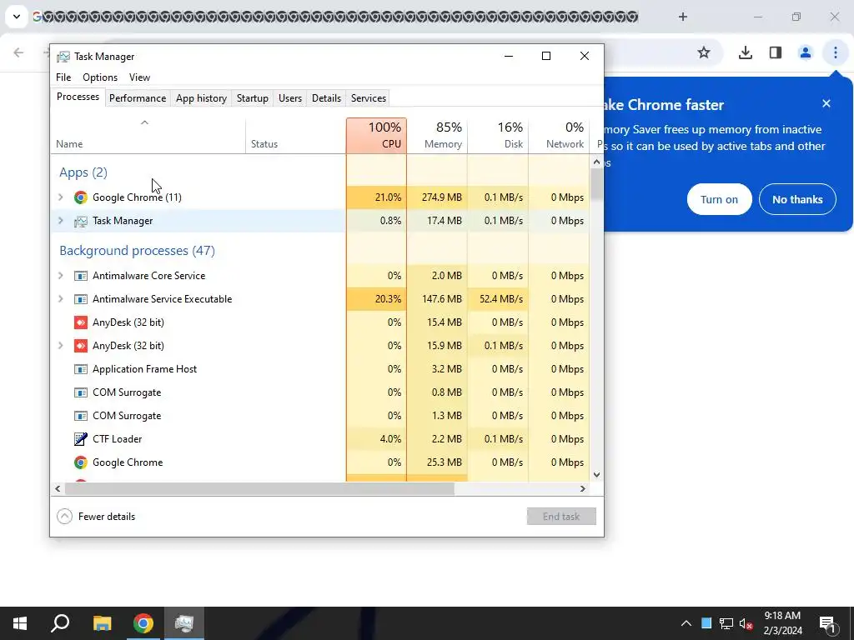Screen dimensions: 854x640
Task: Click the first AnyDesk (32 bit) icon, 15.4 MB
Action: pos(81,322)
